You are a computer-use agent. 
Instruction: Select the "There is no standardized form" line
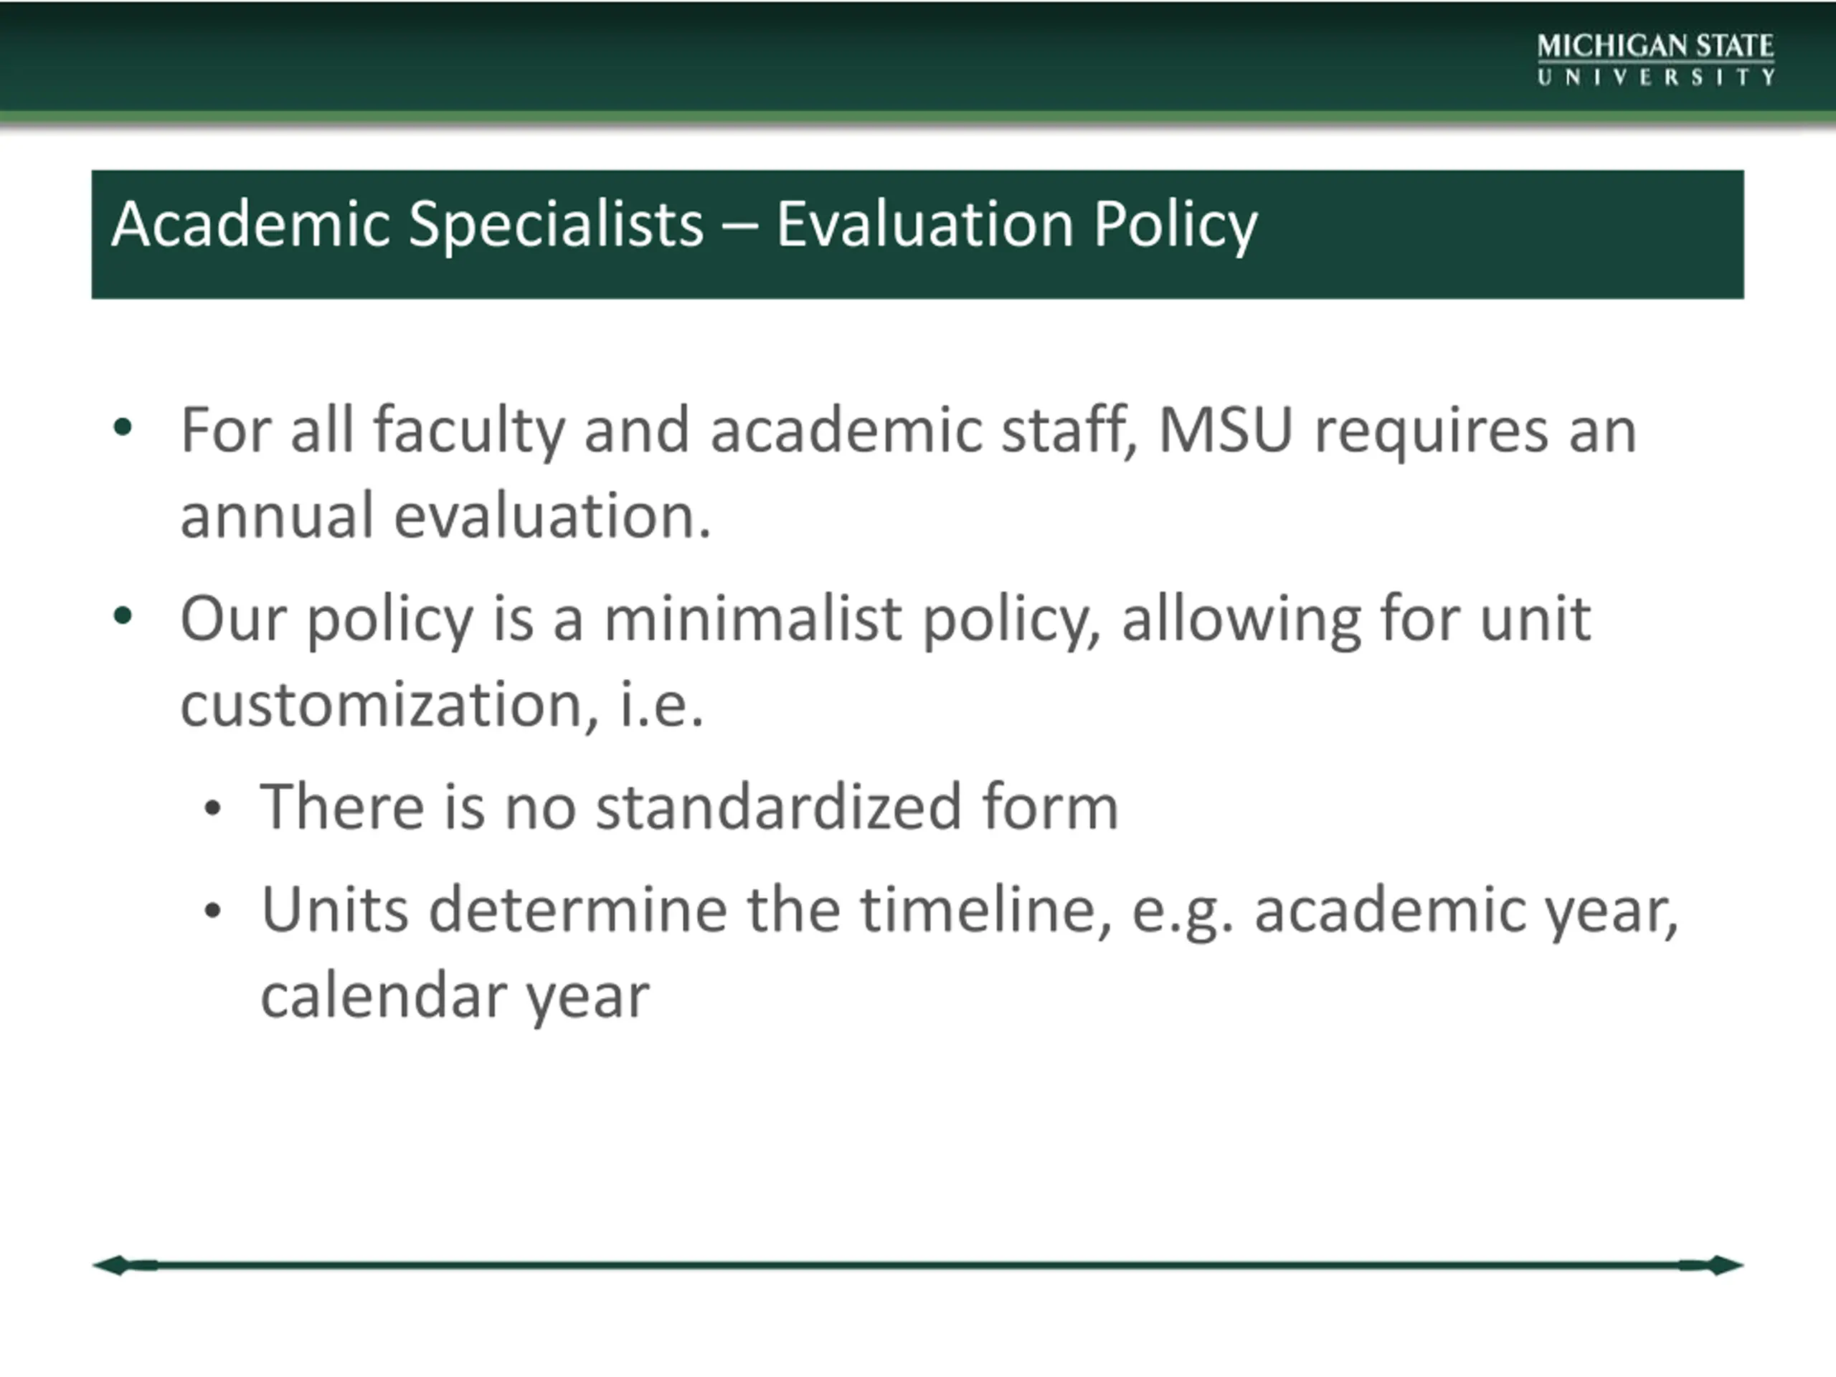(690, 807)
